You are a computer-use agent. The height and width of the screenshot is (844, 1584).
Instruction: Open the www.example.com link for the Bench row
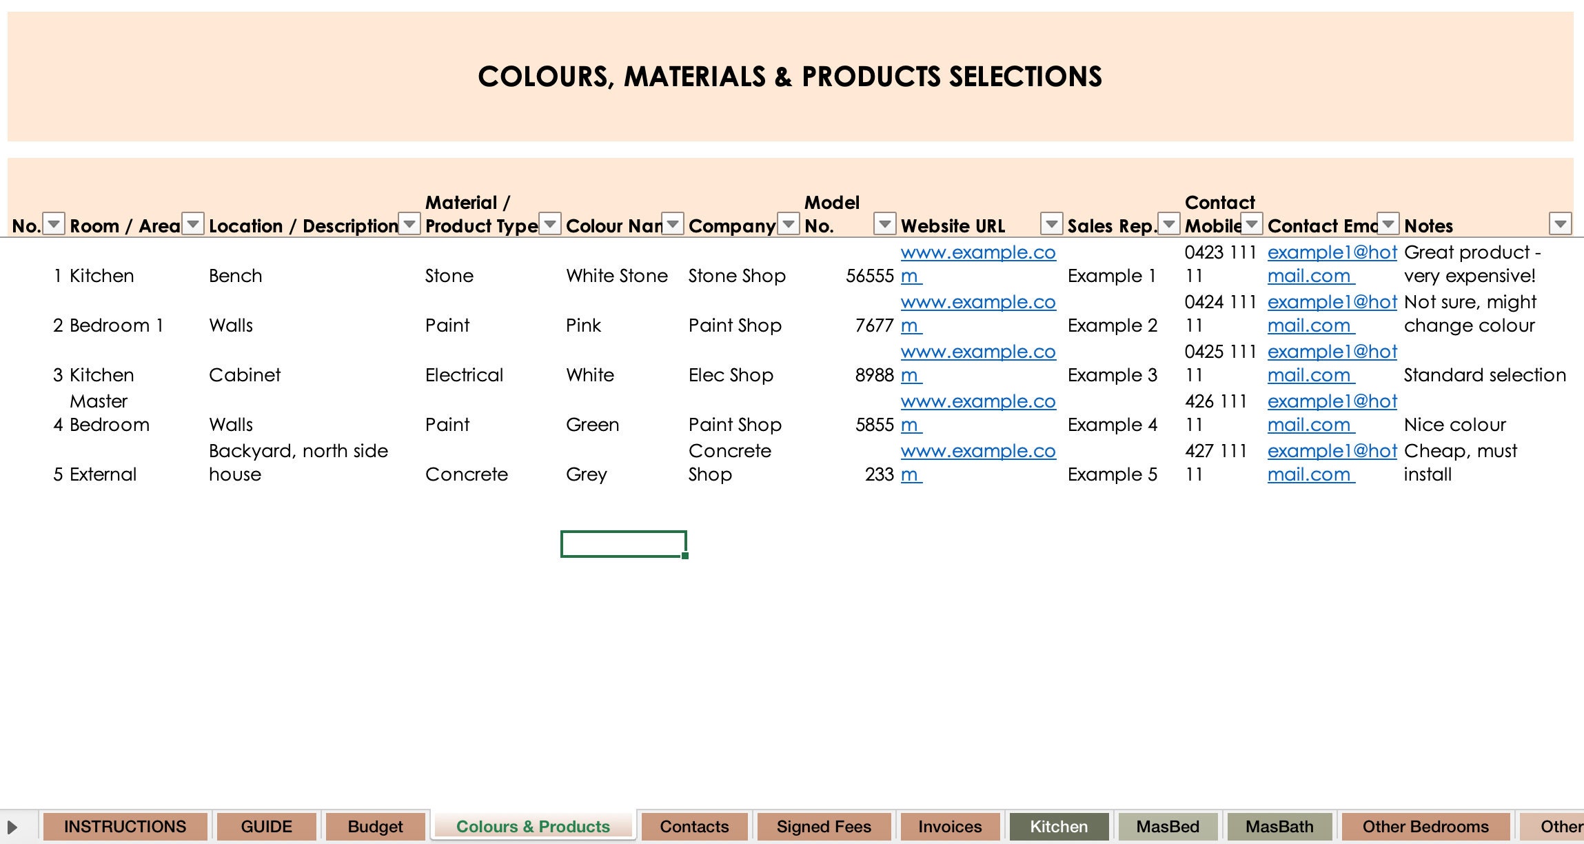click(x=978, y=263)
